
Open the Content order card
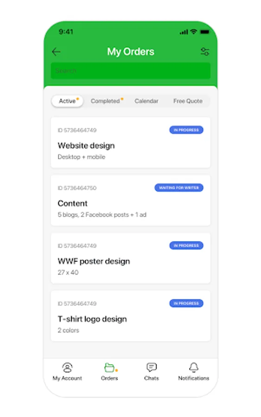coord(130,200)
